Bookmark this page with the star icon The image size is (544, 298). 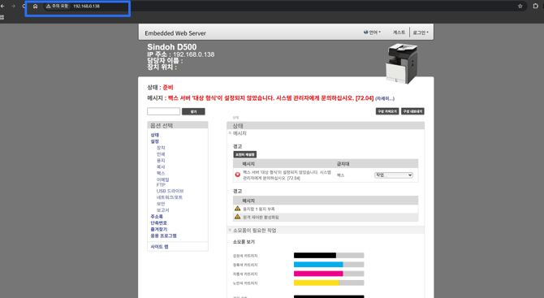(520, 6)
